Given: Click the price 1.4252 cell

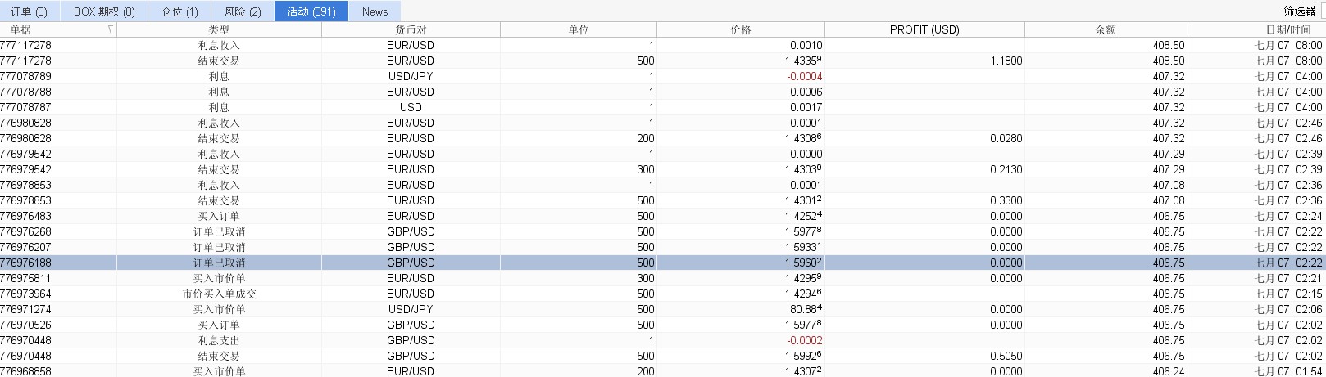Looking at the screenshot, I should tap(806, 216).
